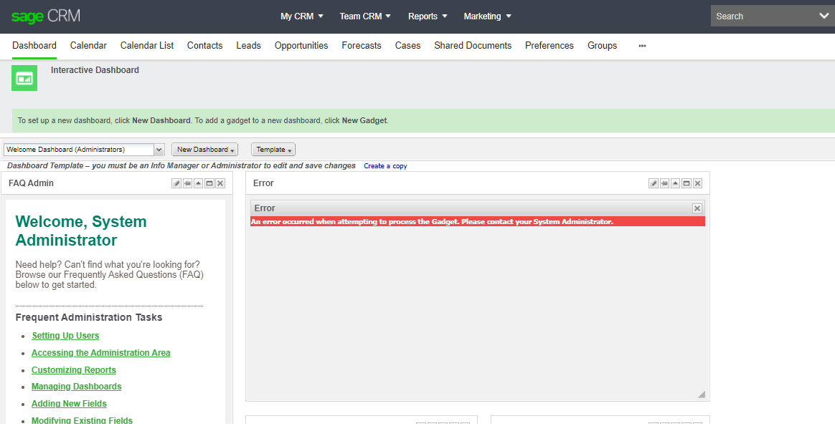Open the Leads tab
Screen dimensions: 835x426
tap(249, 46)
